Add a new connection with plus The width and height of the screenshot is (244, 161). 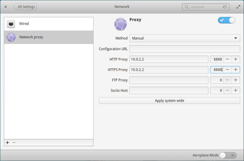pyautogui.click(x=7, y=142)
